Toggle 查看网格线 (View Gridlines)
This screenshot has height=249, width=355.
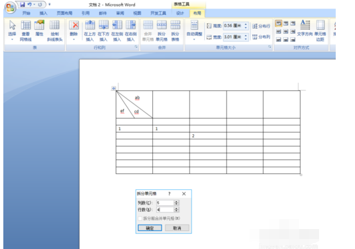click(x=25, y=31)
